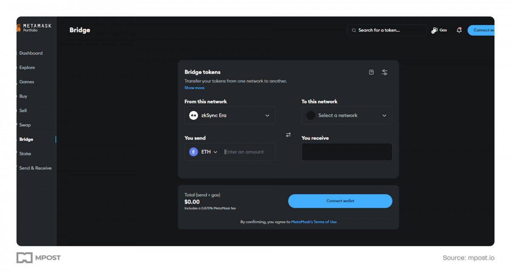
Task: Open Explore in sidebar
Action: 27,68
